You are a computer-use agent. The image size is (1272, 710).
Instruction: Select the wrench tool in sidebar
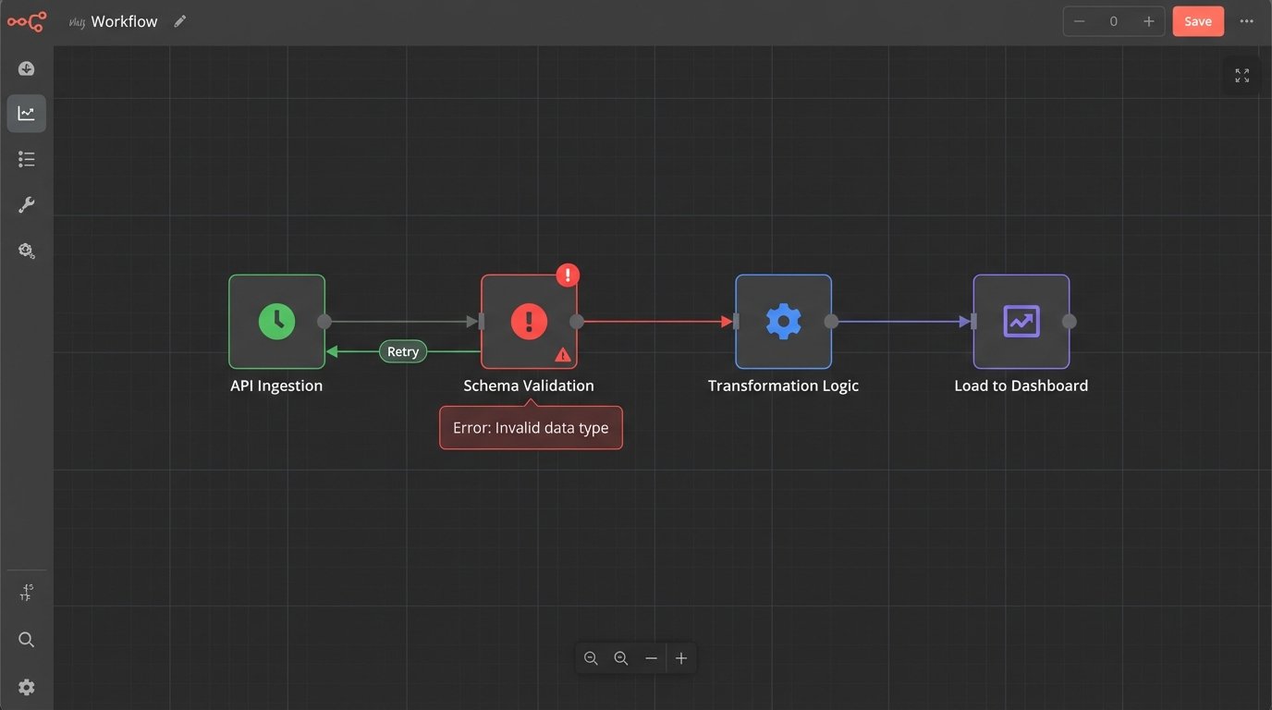pos(26,205)
